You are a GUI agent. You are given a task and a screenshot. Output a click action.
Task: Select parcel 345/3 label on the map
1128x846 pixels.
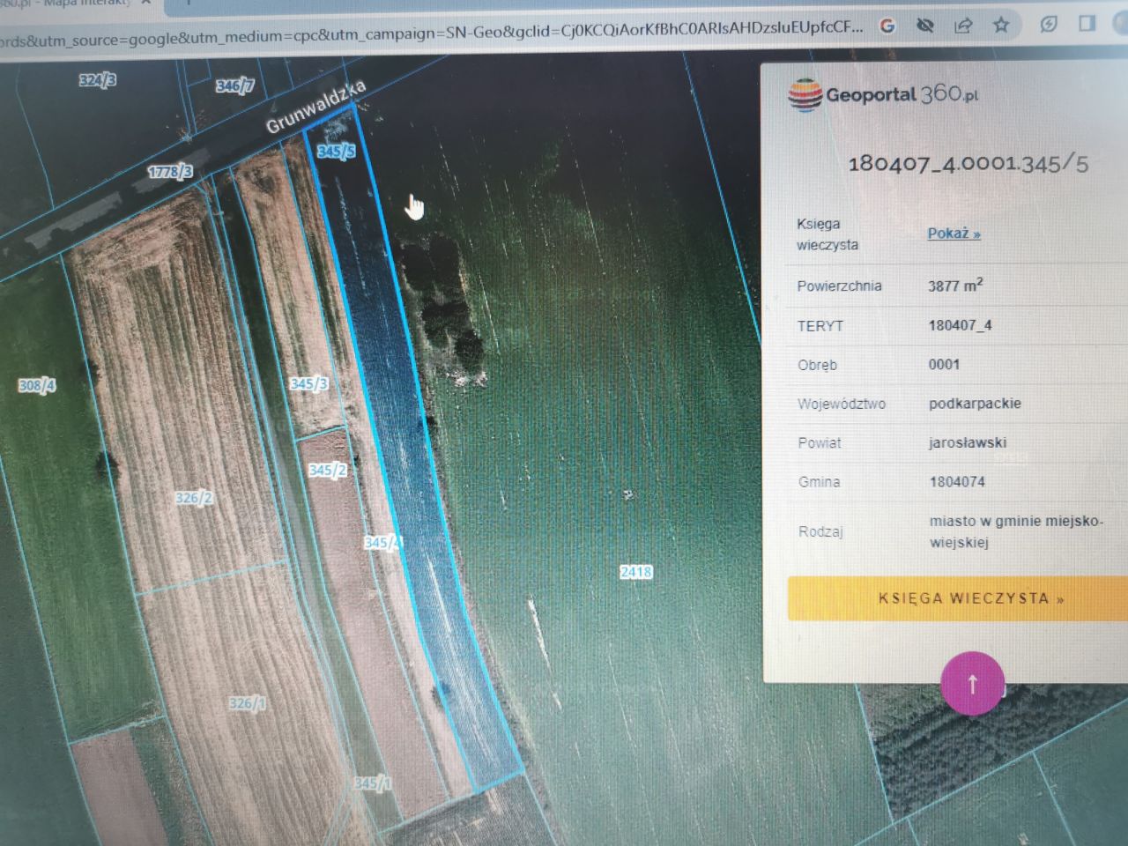tap(308, 384)
